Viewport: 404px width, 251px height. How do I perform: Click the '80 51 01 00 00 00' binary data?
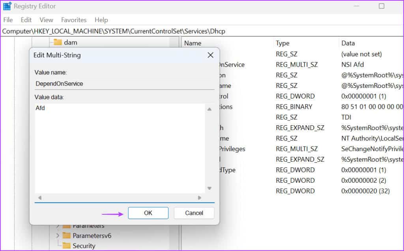pos(372,107)
